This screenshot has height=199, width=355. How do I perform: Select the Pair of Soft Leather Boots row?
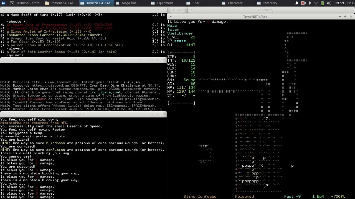click(83, 52)
